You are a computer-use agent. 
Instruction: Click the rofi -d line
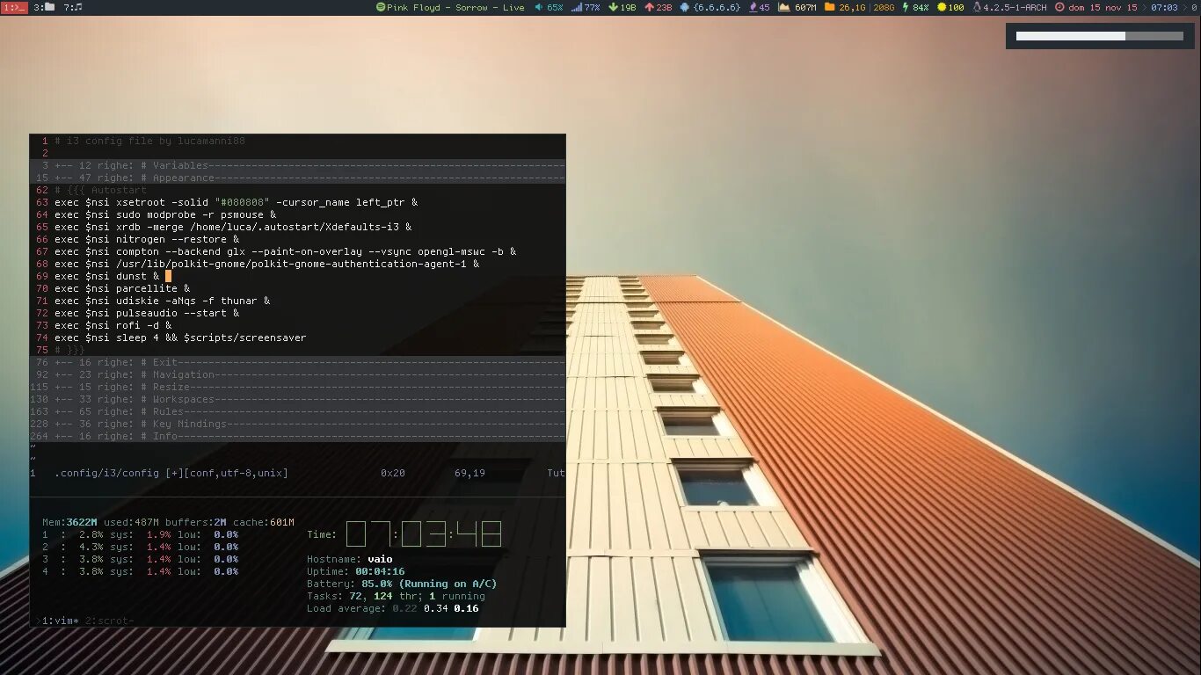[x=113, y=325]
